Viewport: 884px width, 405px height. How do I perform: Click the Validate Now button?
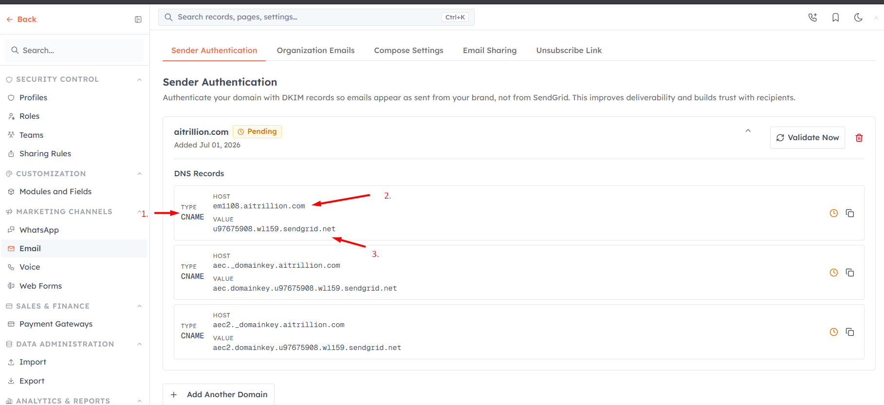pos(807,138)
